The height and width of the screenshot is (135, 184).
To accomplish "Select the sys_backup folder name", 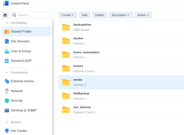I will pyautogui.click(x=82, y=107).
